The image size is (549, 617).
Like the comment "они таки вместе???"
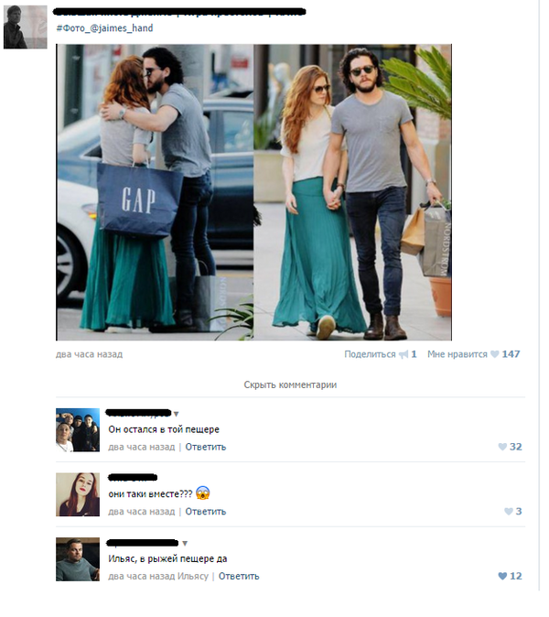pos(508,512)
